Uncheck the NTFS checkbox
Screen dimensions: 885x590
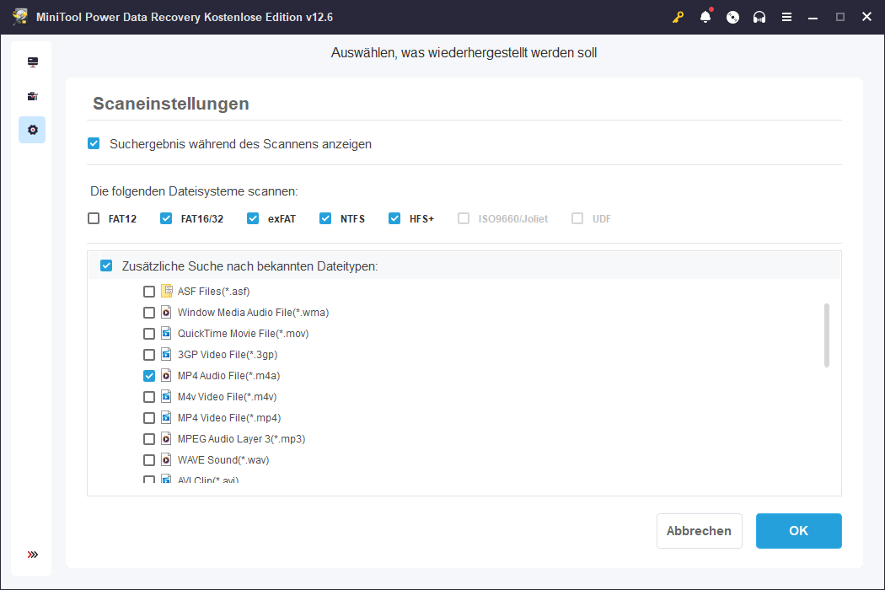pyautogui.click(x=325, y=218)
